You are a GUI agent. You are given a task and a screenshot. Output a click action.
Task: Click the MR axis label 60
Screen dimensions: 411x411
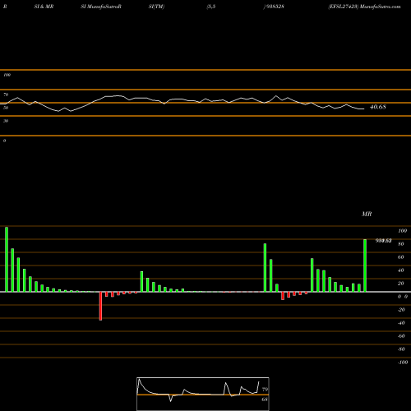tap(401, 257)
